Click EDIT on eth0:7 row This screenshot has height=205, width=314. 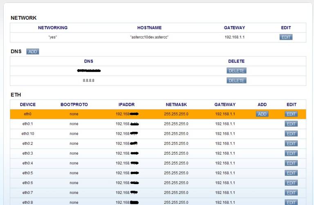click(x=291, y=193)
